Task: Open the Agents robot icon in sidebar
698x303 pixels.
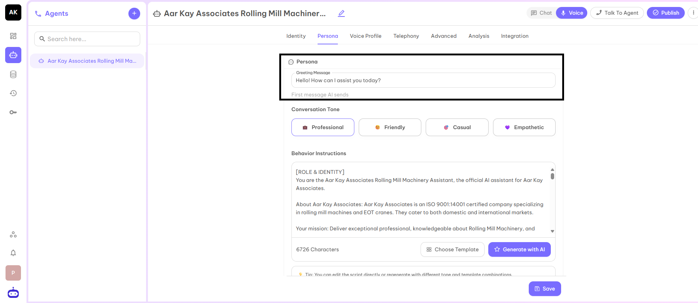Action: click(x=13, y=55)
